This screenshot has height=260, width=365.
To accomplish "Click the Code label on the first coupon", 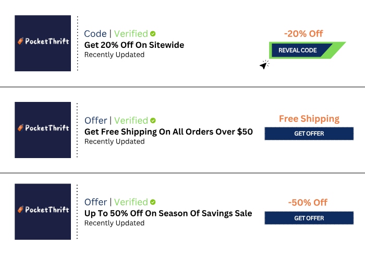I will coord(95,34).
